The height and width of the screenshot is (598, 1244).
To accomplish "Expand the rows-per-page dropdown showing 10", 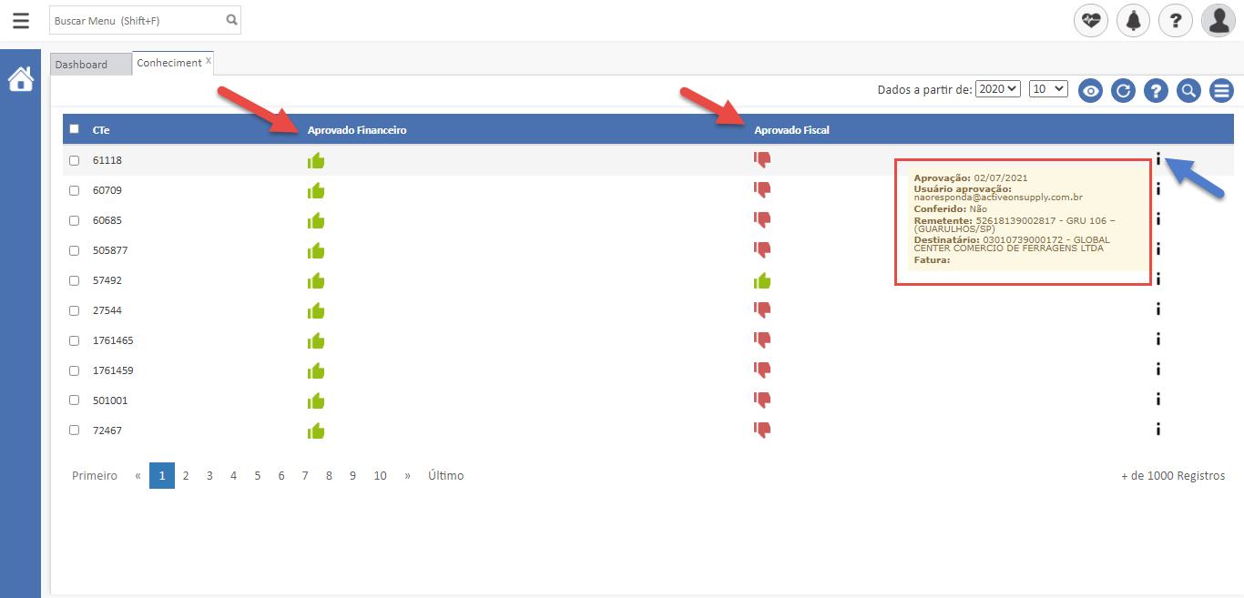I will tap(1047, 89).
